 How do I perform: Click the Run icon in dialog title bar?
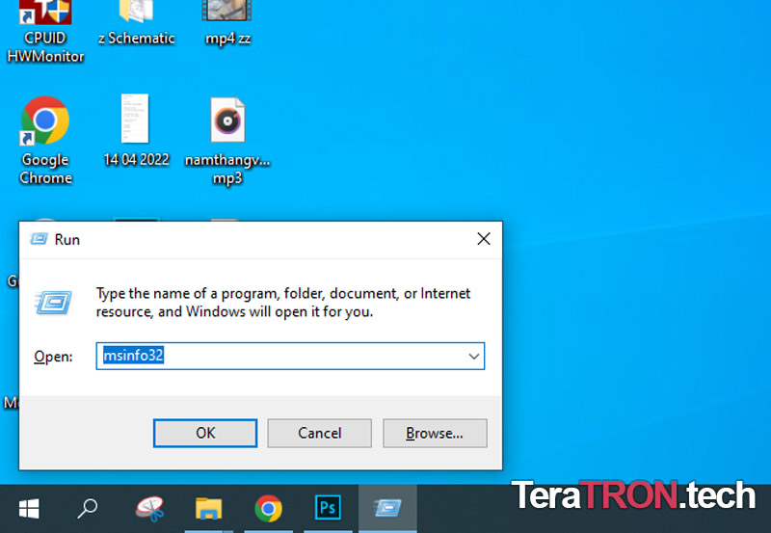click(39, 239)
